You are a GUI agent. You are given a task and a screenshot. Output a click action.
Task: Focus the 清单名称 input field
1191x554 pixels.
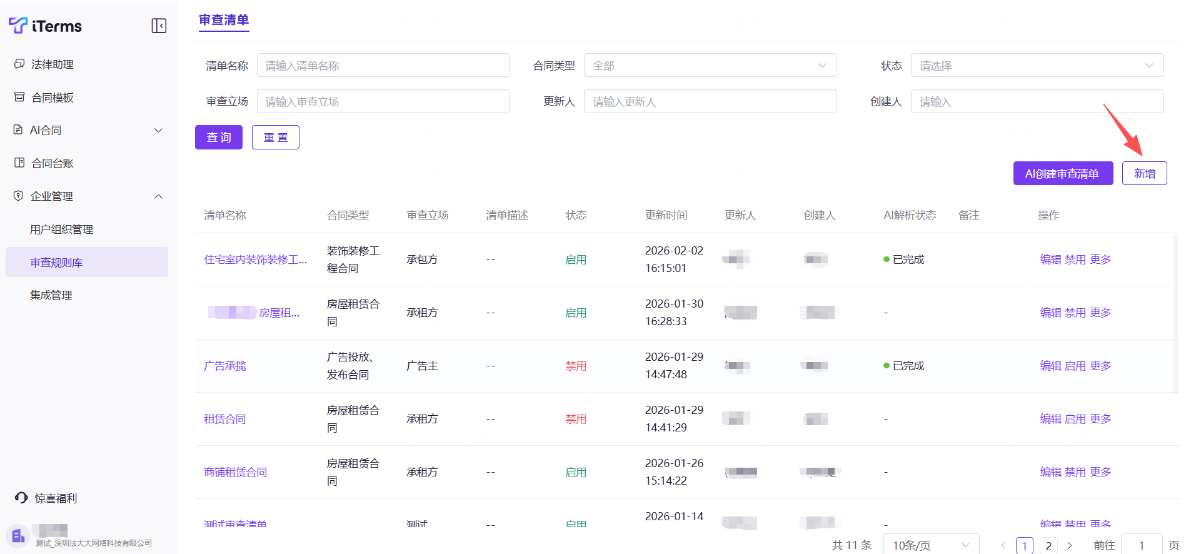click(383, 66)
